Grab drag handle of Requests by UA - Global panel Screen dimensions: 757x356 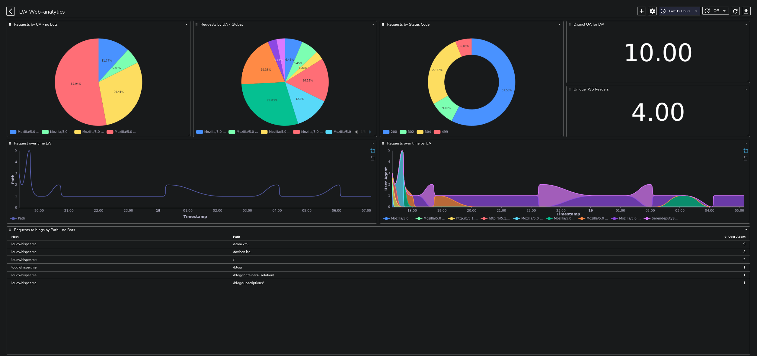click(196, 24)
